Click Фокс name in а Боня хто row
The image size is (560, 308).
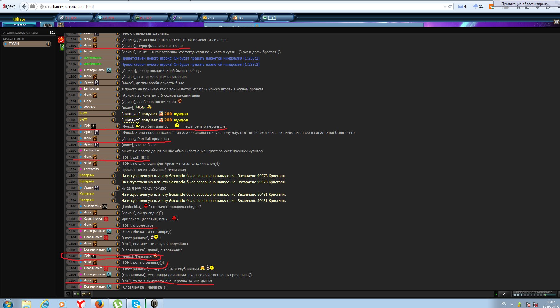coord(88,225)
